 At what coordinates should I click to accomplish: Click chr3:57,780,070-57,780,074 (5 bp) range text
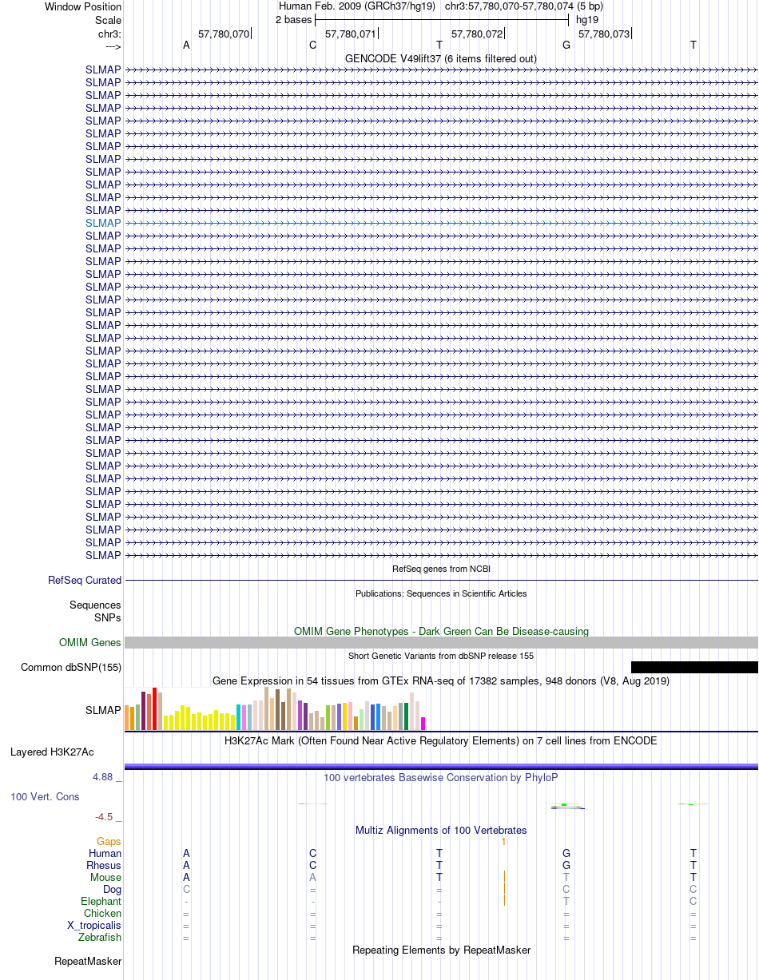524,6
